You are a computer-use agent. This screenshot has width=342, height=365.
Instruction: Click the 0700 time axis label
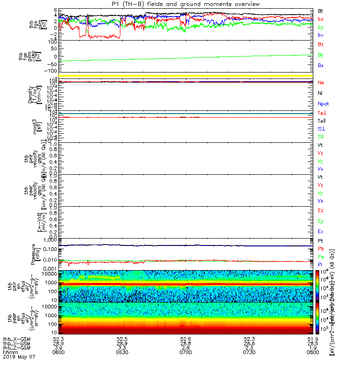186,352
